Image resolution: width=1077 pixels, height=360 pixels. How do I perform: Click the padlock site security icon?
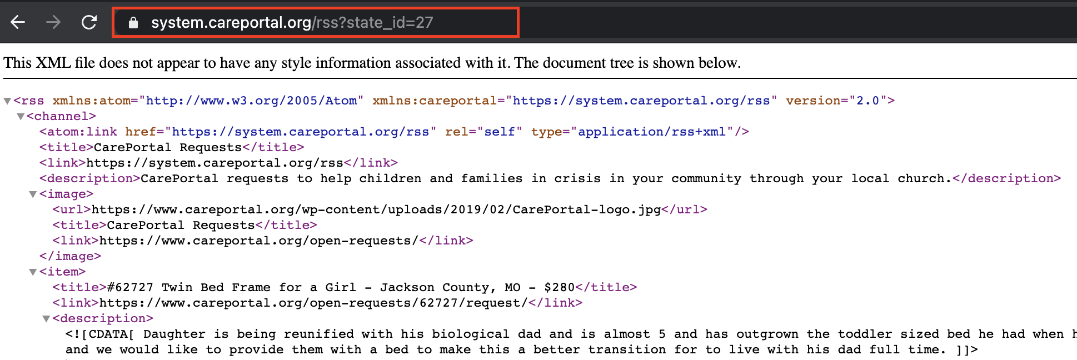[x=133, y=23]
